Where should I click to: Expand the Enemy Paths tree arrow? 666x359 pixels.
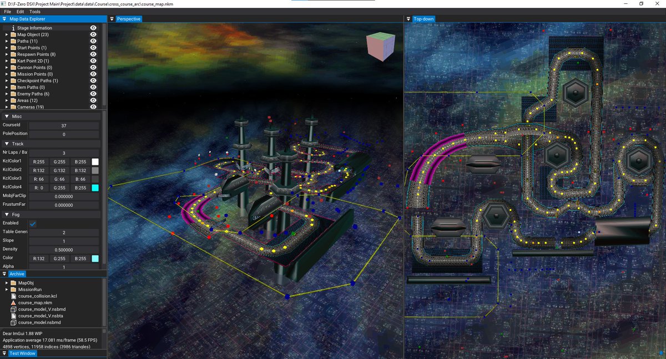(7, 94)
